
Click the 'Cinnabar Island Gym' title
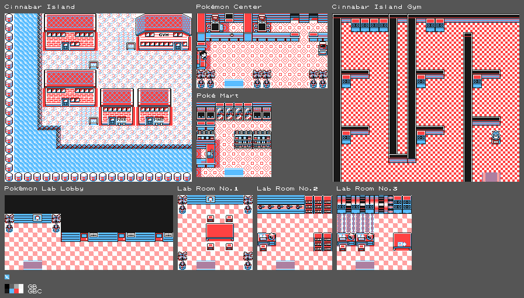tap(377, 6)
